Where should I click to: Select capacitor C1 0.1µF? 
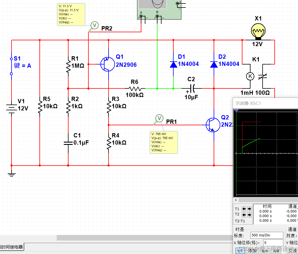tap(68, 143)
